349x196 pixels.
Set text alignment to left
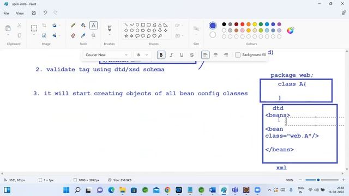pos(205,54)
